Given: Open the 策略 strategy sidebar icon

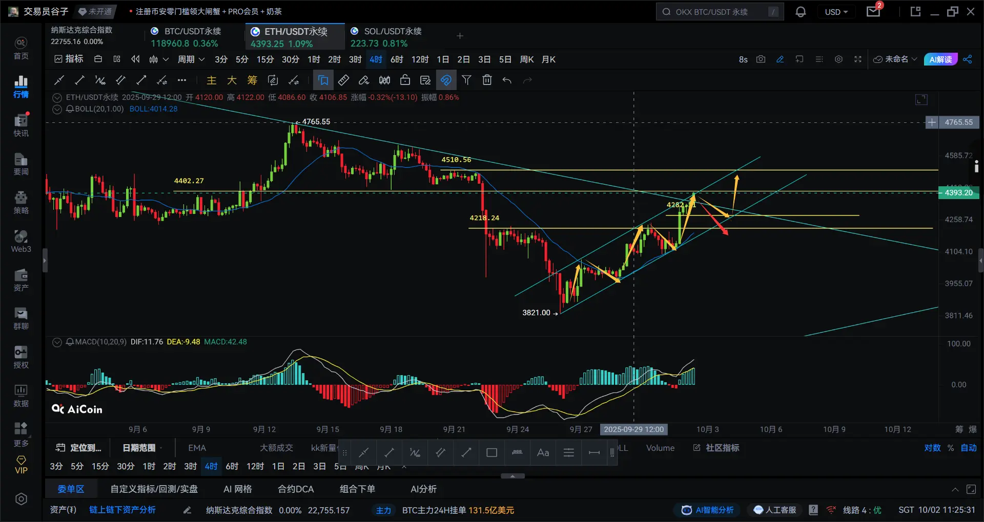Looking at the screenshot, I should tap(21, 203).
